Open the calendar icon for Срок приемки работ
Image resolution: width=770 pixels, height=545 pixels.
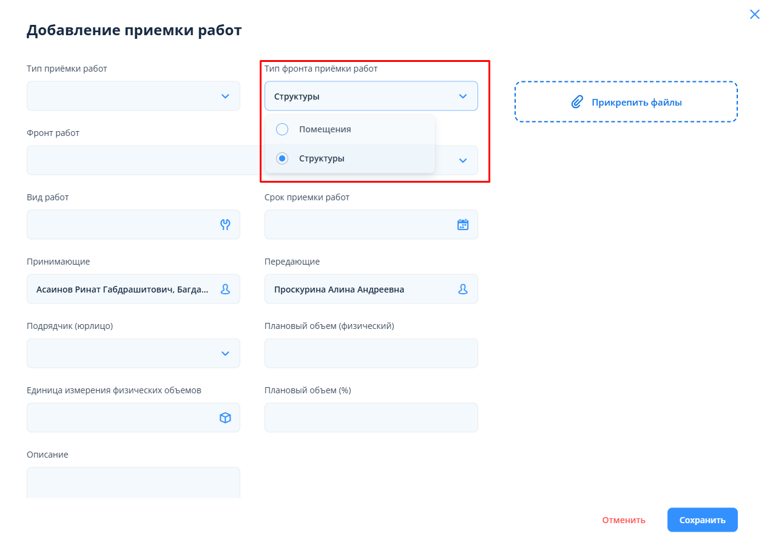[x=463, y=225]
